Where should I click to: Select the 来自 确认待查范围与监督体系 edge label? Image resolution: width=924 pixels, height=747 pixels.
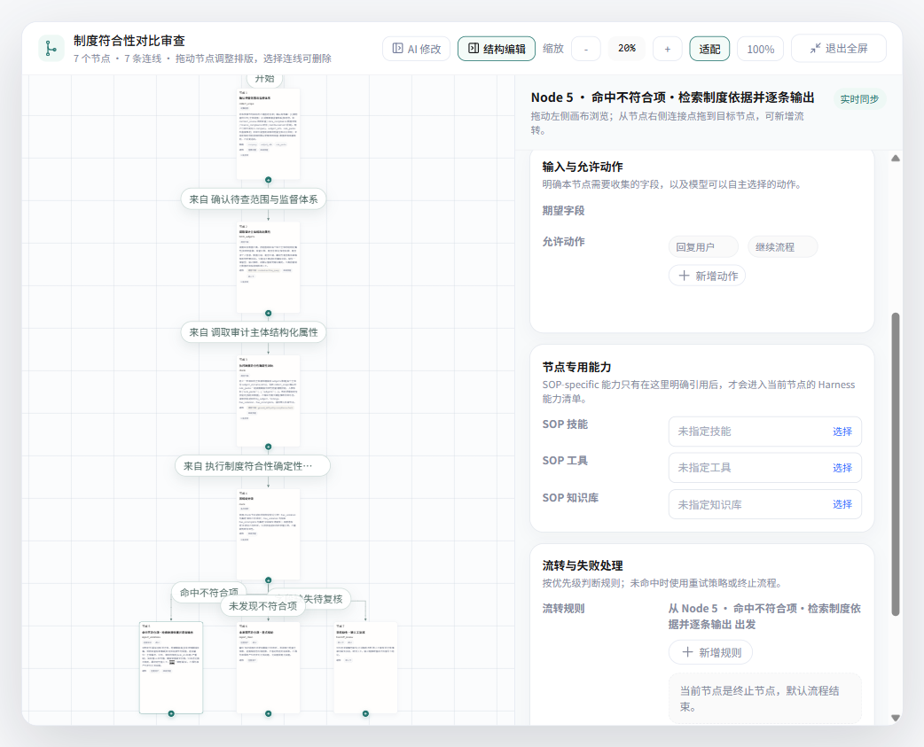click(254, 199)
